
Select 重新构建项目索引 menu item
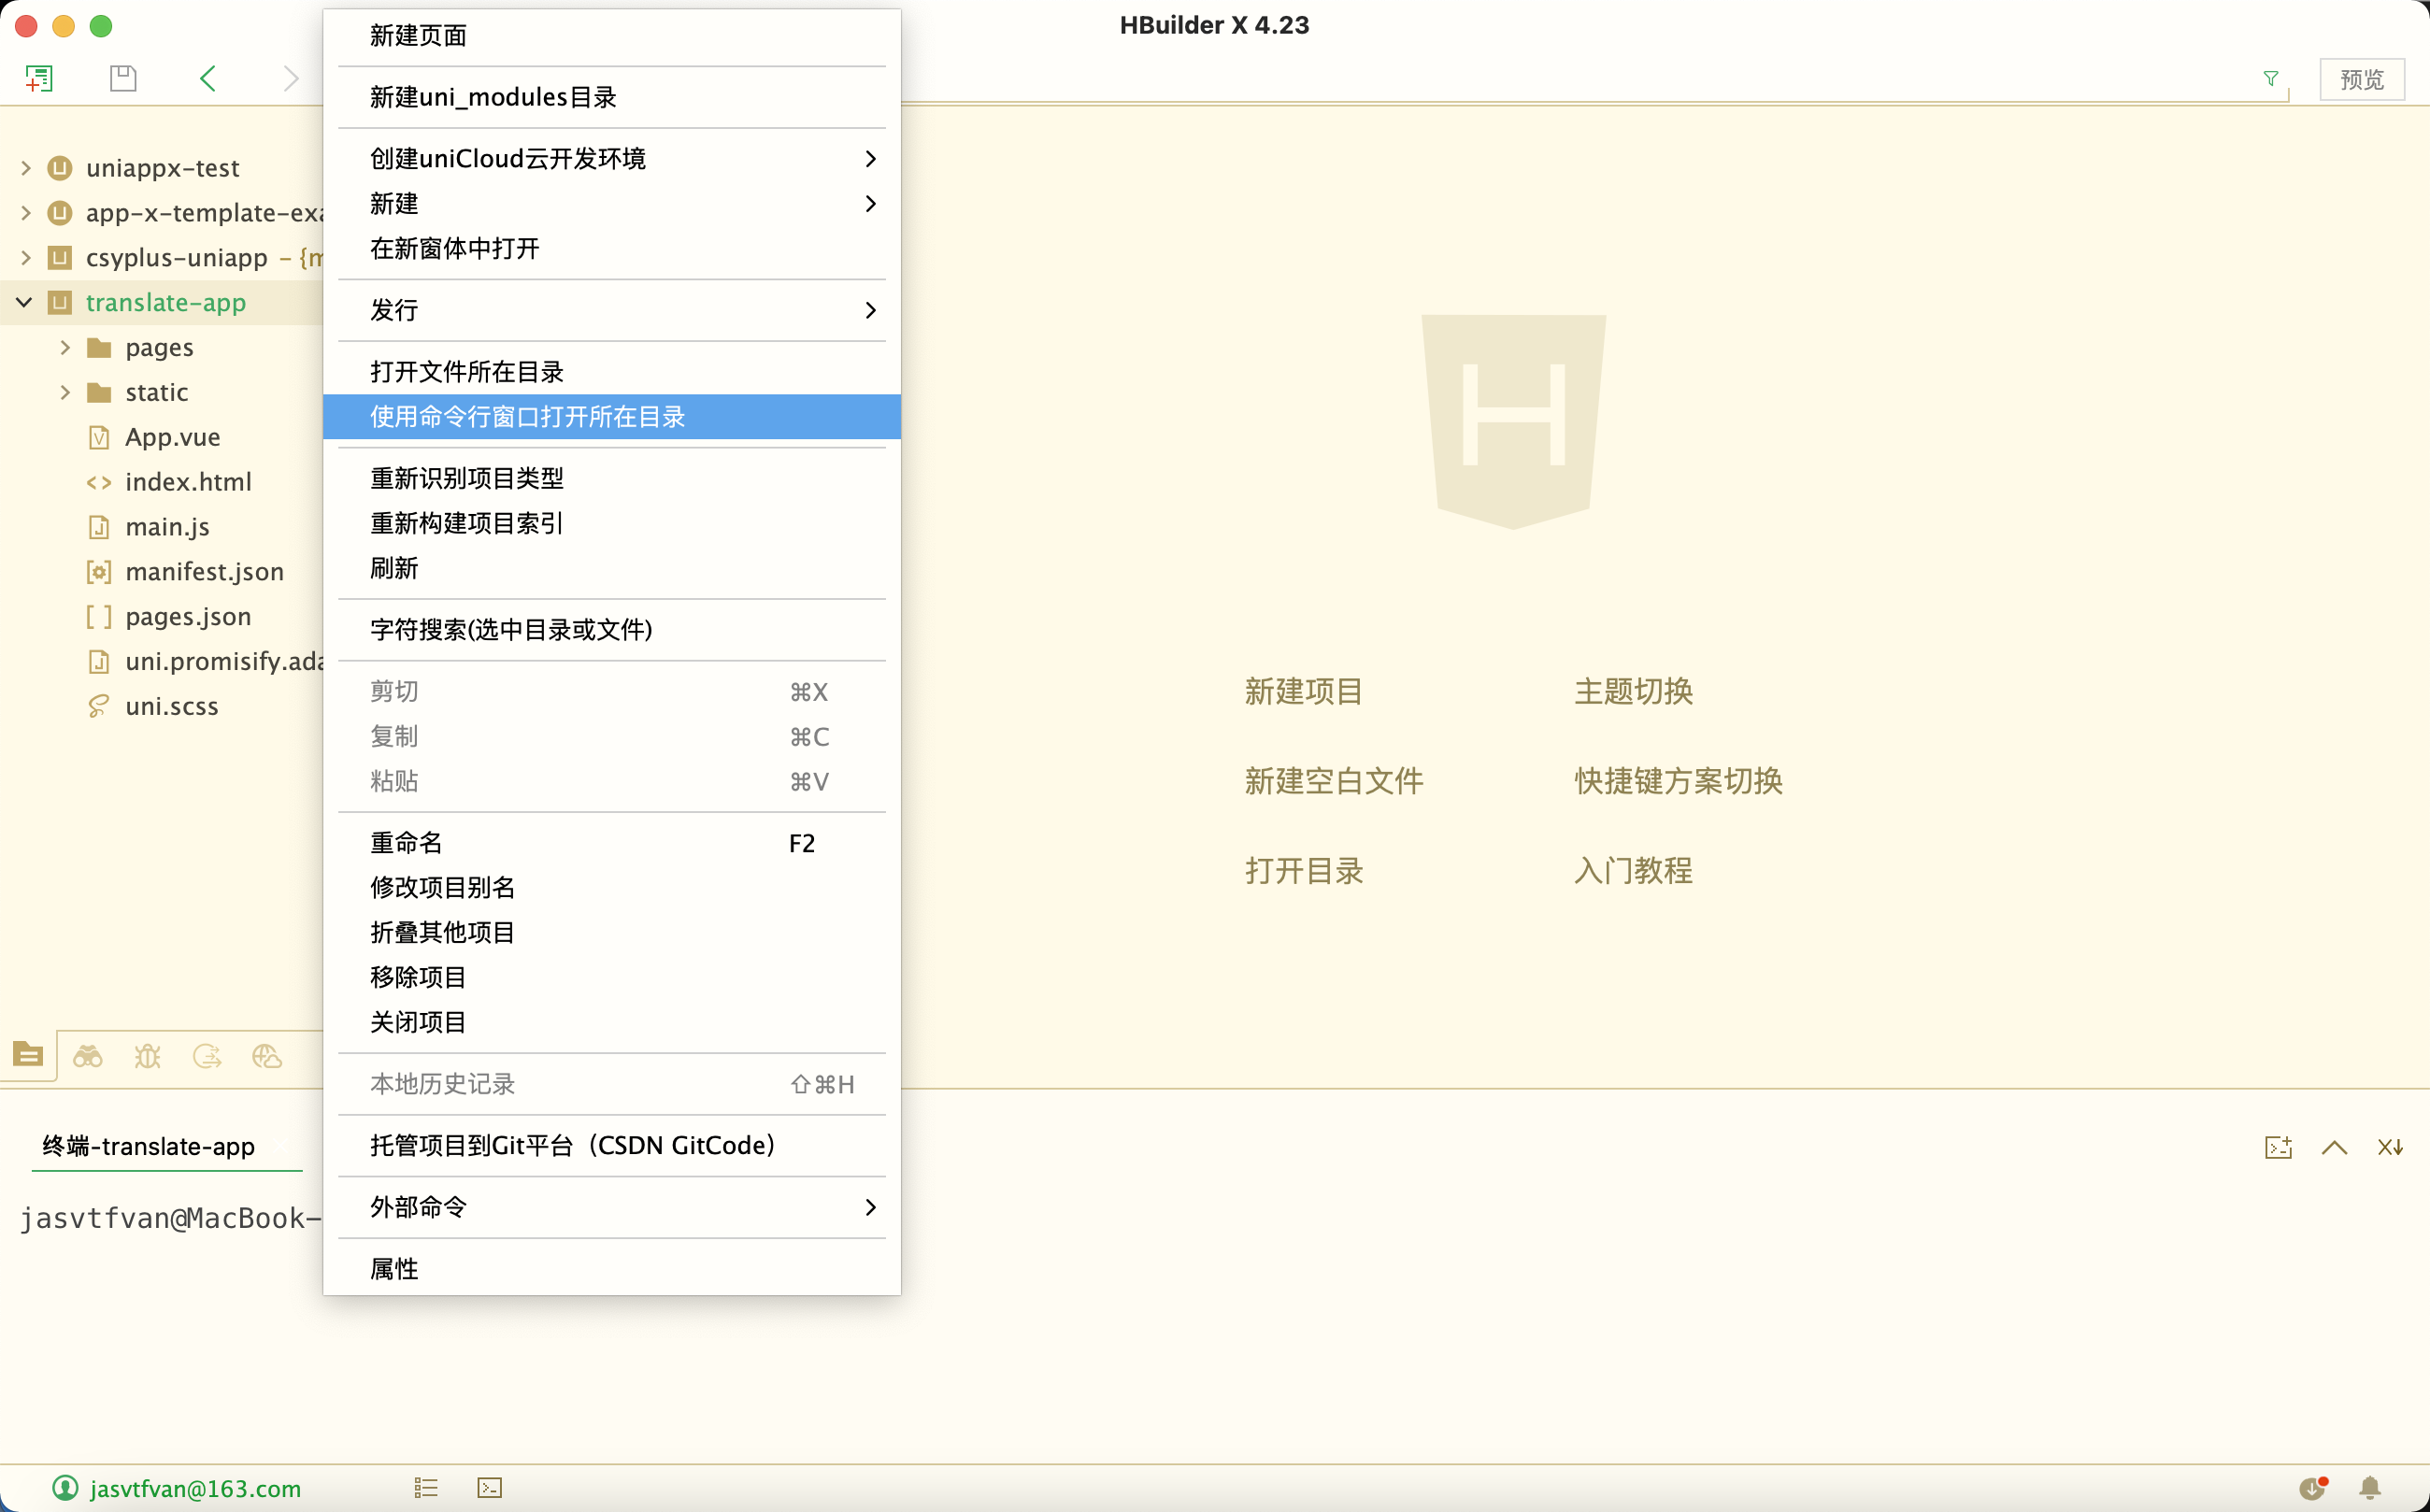tap(612, 523)
